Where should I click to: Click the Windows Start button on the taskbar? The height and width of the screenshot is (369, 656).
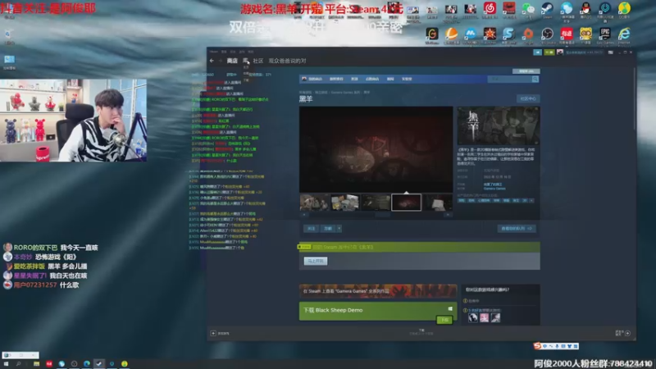click(6, 364)
